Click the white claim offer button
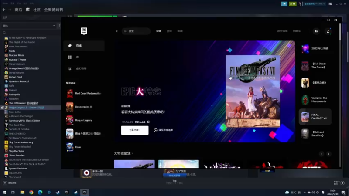The image size is (349, 196). pos(135,130)
